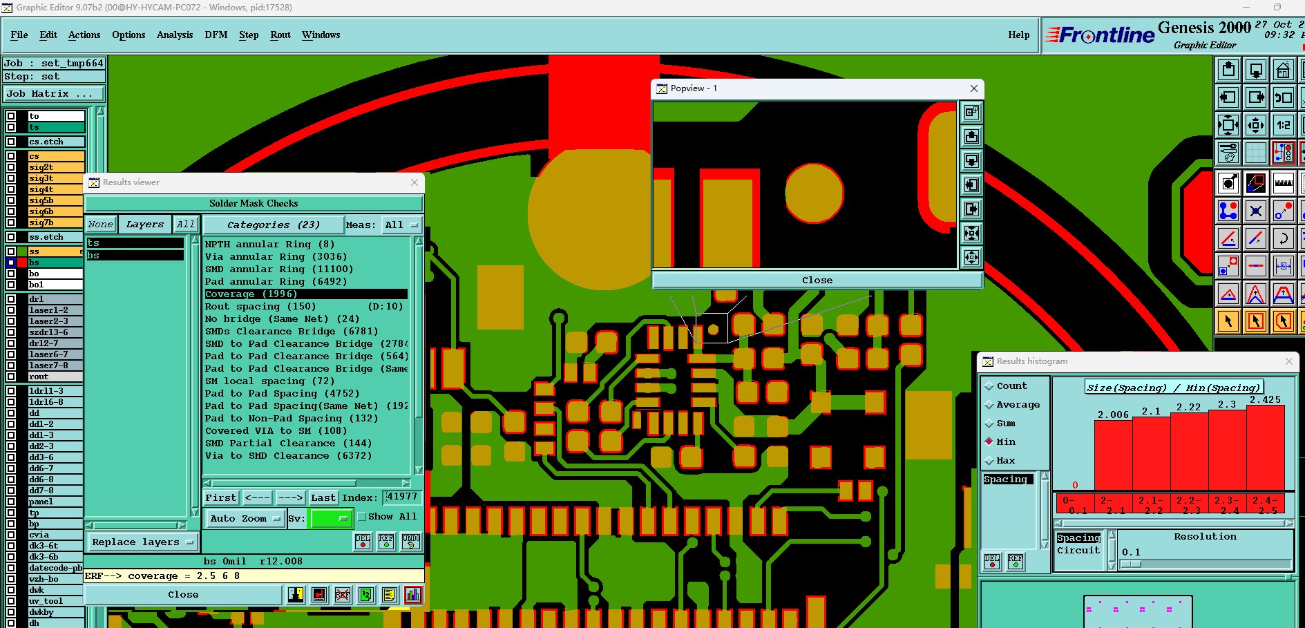The height and width of the screenshot is (628, 1305).
Task: Toggle visibility box for layer sig2t
Action: point(11,167)
